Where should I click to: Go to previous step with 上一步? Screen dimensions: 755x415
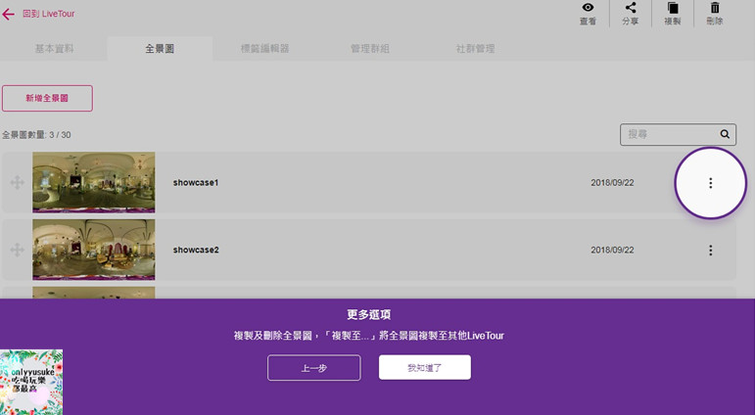click(314, 368)
